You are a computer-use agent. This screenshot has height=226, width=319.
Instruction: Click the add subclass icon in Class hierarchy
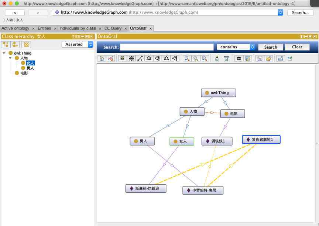pos(6,44)
